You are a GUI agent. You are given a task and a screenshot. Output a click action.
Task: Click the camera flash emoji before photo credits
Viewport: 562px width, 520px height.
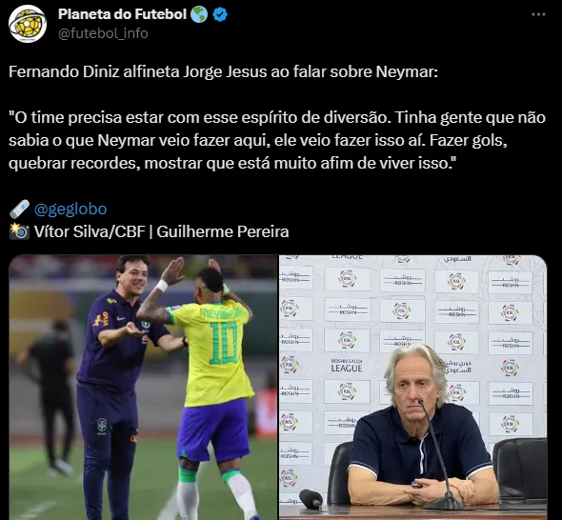pyautogui.click(x=19, y=231)
